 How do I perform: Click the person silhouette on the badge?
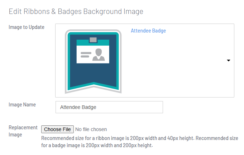point(99,54)
